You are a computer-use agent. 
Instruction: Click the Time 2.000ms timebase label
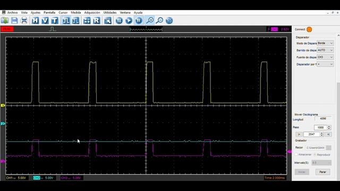pos(275,178)
